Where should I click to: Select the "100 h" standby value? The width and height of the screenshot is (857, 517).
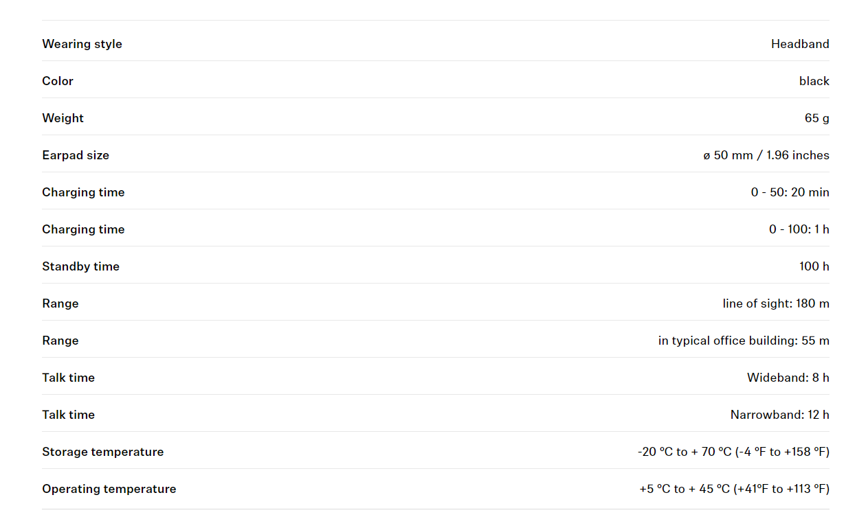tap(814, 266)
